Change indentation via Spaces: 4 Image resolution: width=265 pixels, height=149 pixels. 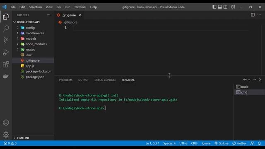(x=169, y=143)
